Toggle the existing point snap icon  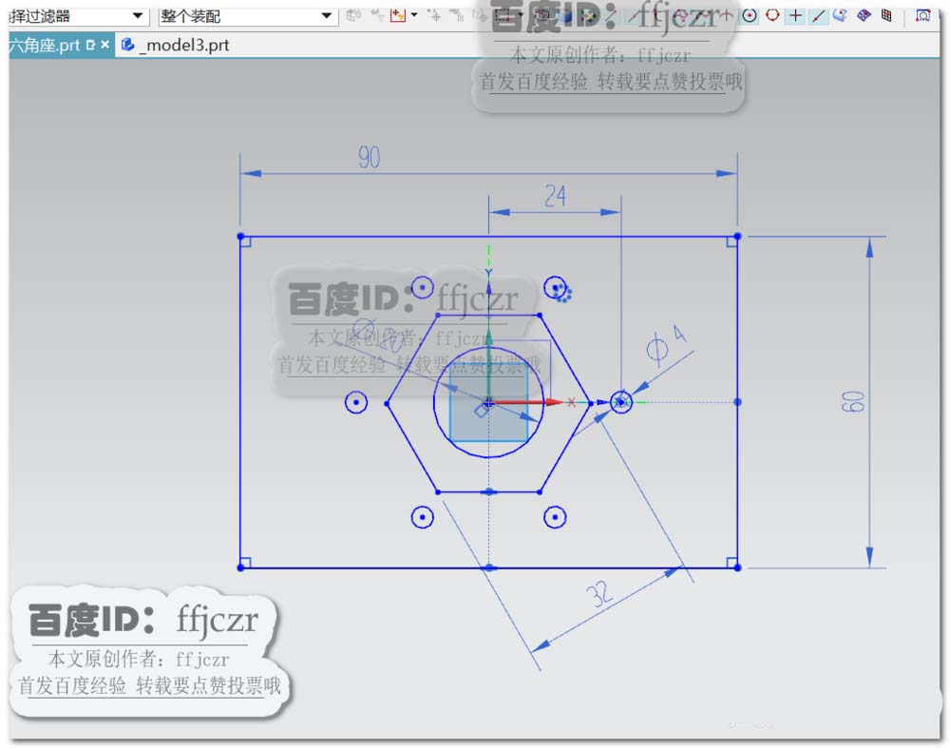point(795,16)
